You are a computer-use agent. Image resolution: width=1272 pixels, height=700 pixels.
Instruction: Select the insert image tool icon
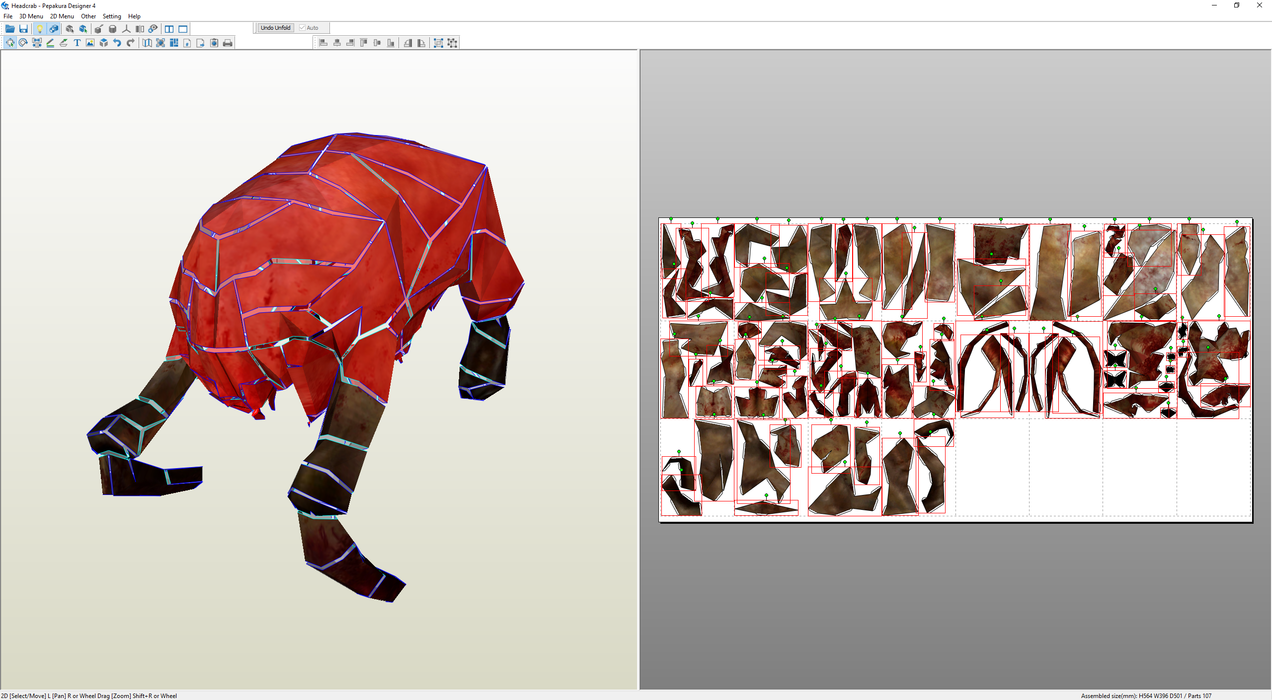(90, 43)
